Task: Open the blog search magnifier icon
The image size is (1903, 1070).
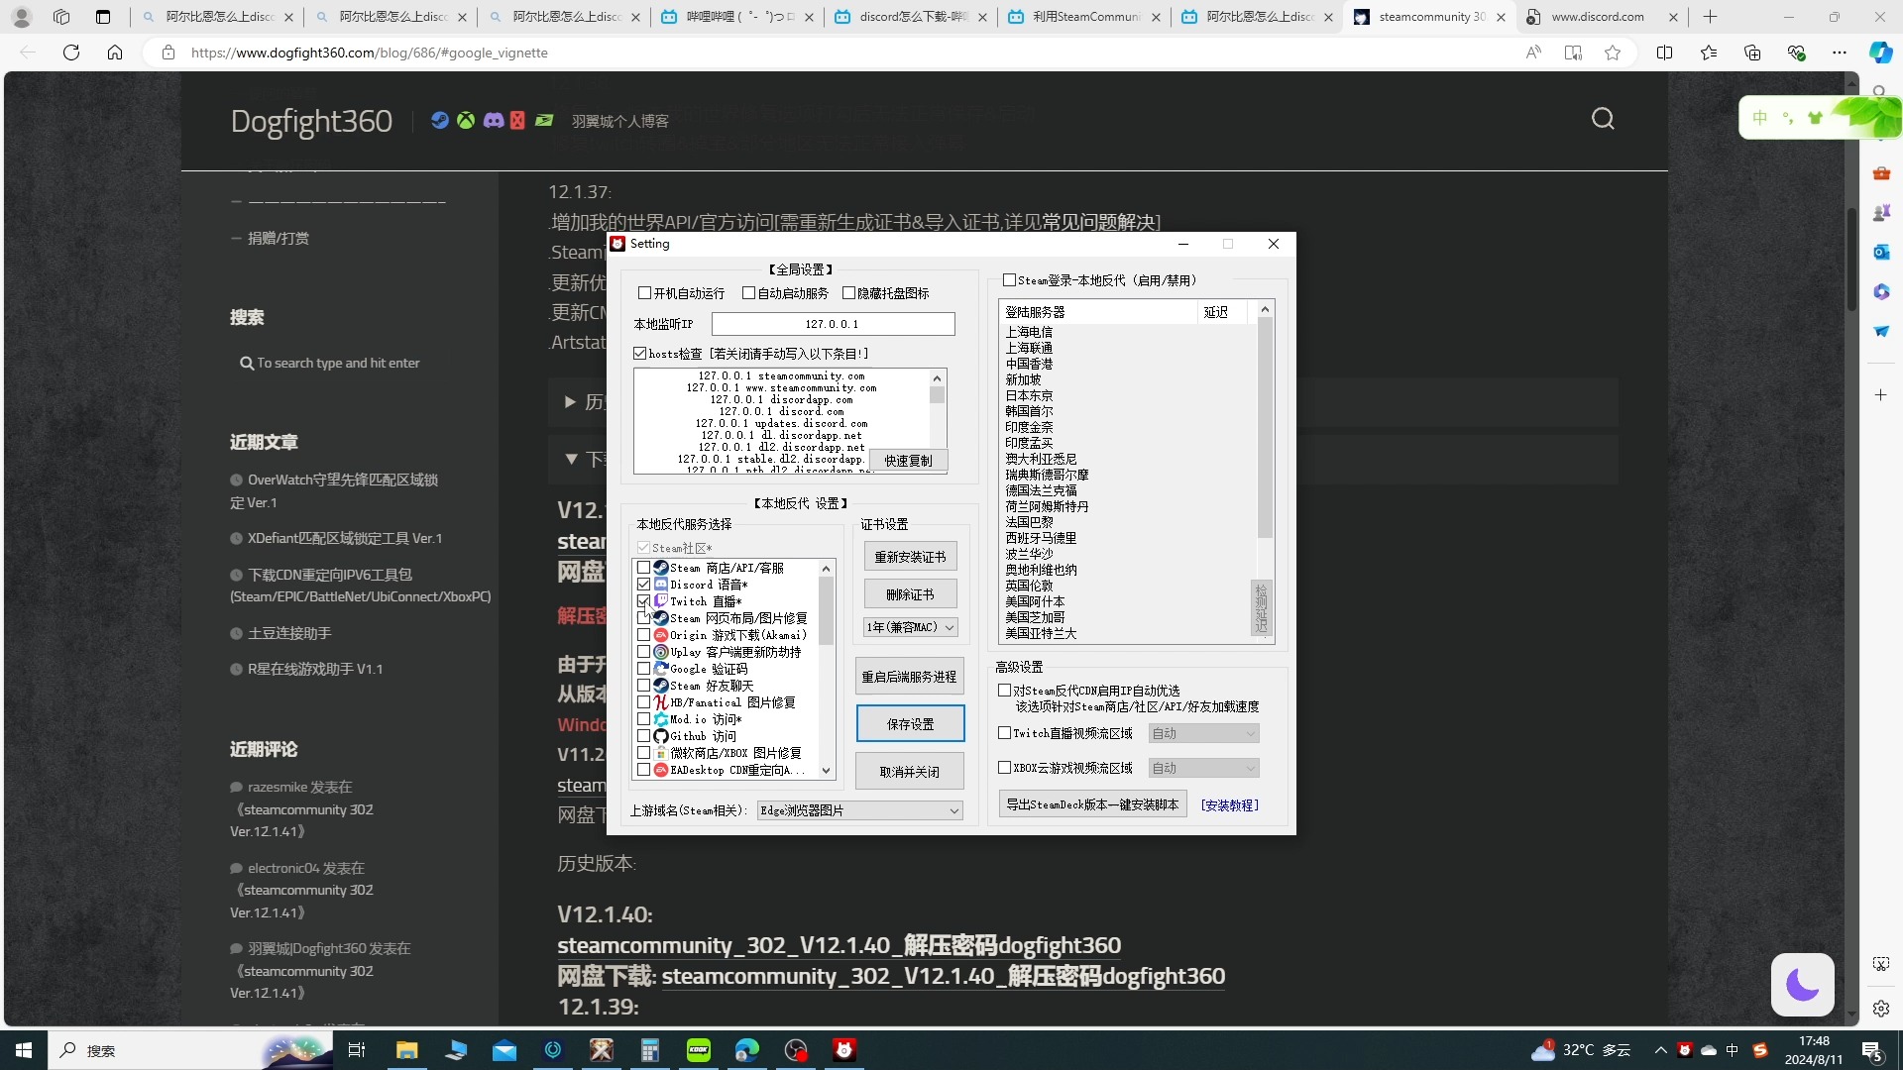Action: (1603, 119)
